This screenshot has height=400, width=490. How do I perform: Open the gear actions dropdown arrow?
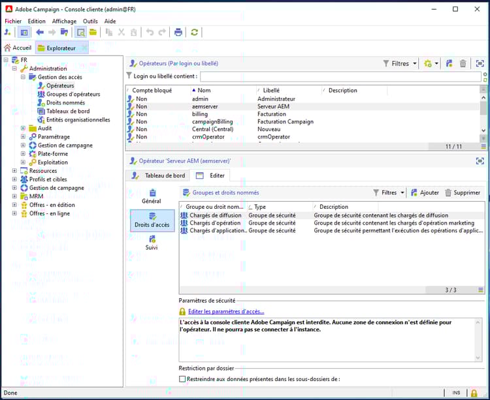click(x=436, y=64)
